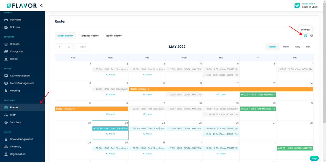Screen dimensions: 326x162
Task: Select Week calendar view
Action: 286,47
